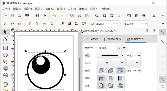Set bevel join style
The image size is (167, 91).
111,70
